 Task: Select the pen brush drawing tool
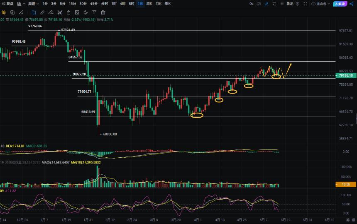pos(51,12)
